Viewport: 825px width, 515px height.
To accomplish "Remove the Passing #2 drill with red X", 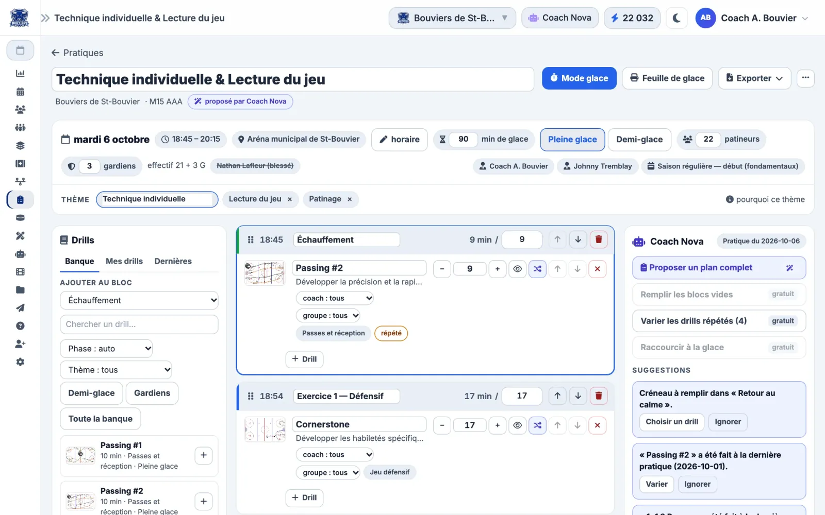I will coord(598,269).
